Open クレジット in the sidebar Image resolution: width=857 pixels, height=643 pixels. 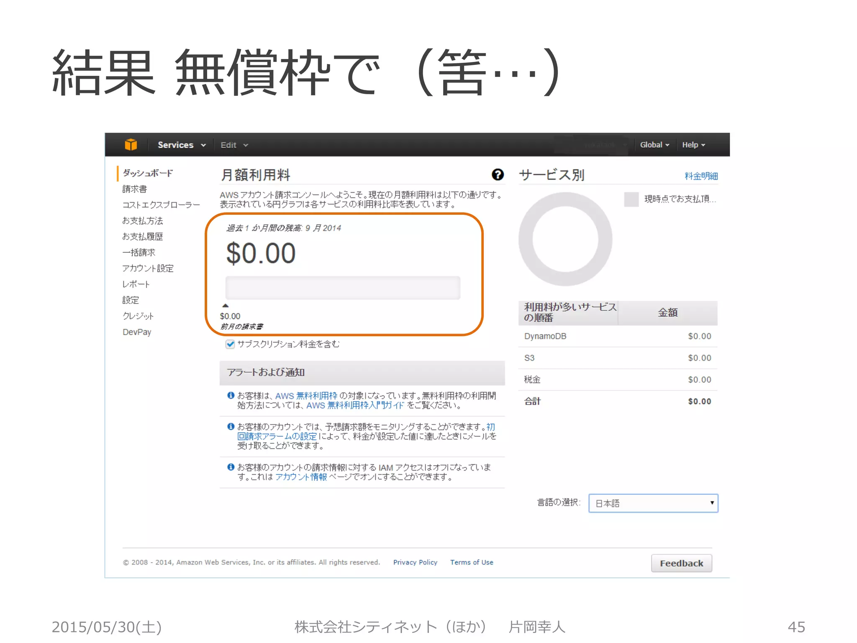(x=138, y=316)
